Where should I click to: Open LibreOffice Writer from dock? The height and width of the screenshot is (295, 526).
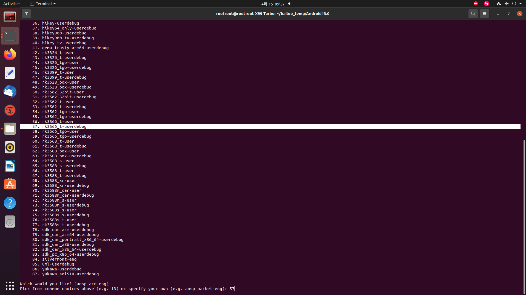(x=10, y=166)
